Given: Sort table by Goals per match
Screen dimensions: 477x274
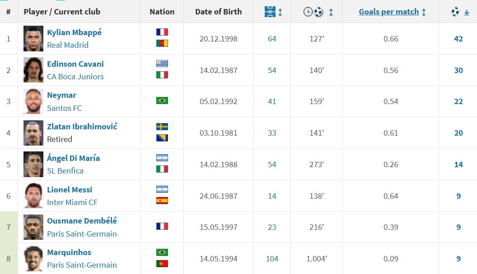Looking at the screenshot, I should pyautogui.click(x=388, y=12).
